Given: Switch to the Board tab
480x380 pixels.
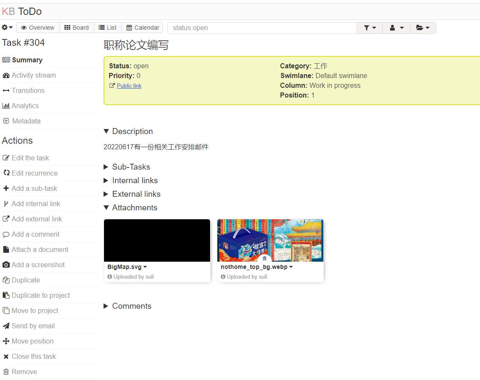Looking at the screenshot, I should (x=76, y=27).
